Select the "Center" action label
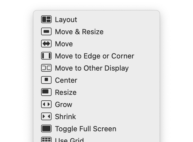193x142 pixels. click(x=66, y=80)
